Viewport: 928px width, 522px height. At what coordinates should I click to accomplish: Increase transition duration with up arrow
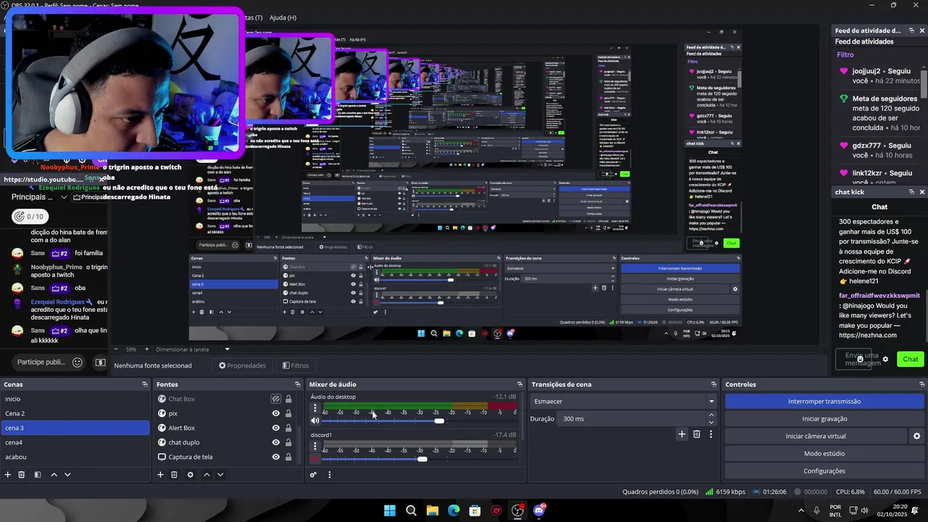point(711,415)
